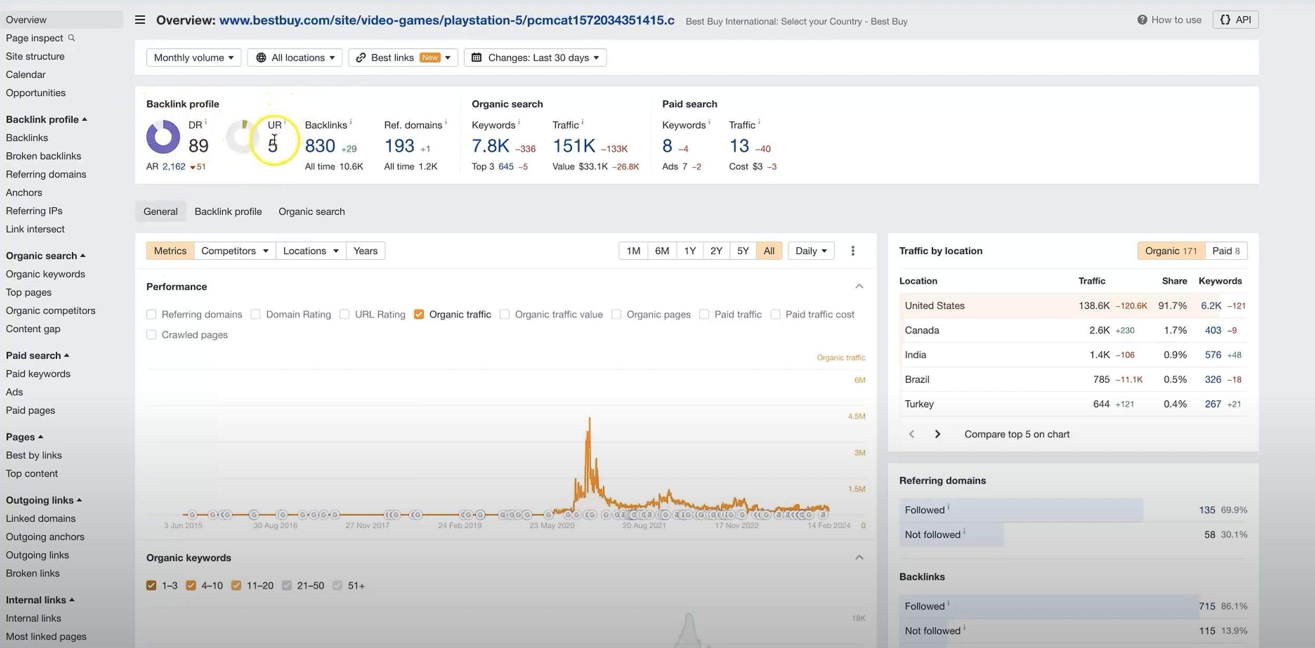This screenshot has height=648, width=1315.
Task: Click the next arrow under Traffic by location
Action: (x=937, y=434)
